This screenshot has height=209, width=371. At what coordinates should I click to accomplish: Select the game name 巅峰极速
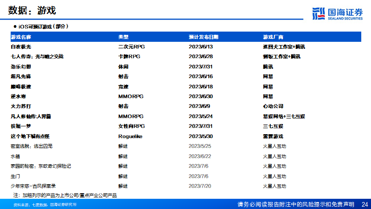click(x=21, y=86)
